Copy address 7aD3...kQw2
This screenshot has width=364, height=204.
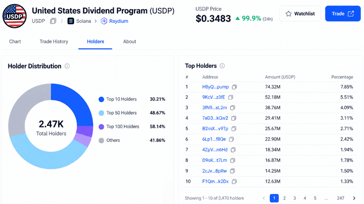(x=233, y=118)
